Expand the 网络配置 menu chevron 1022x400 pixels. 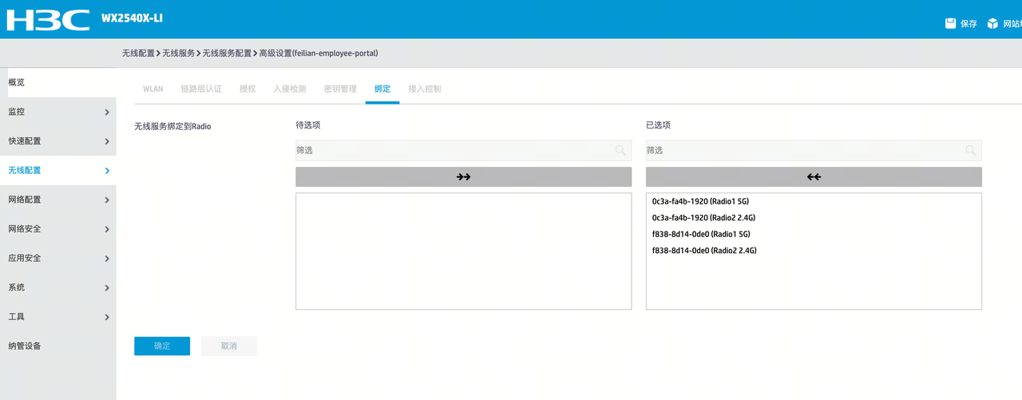pos(107,200)
